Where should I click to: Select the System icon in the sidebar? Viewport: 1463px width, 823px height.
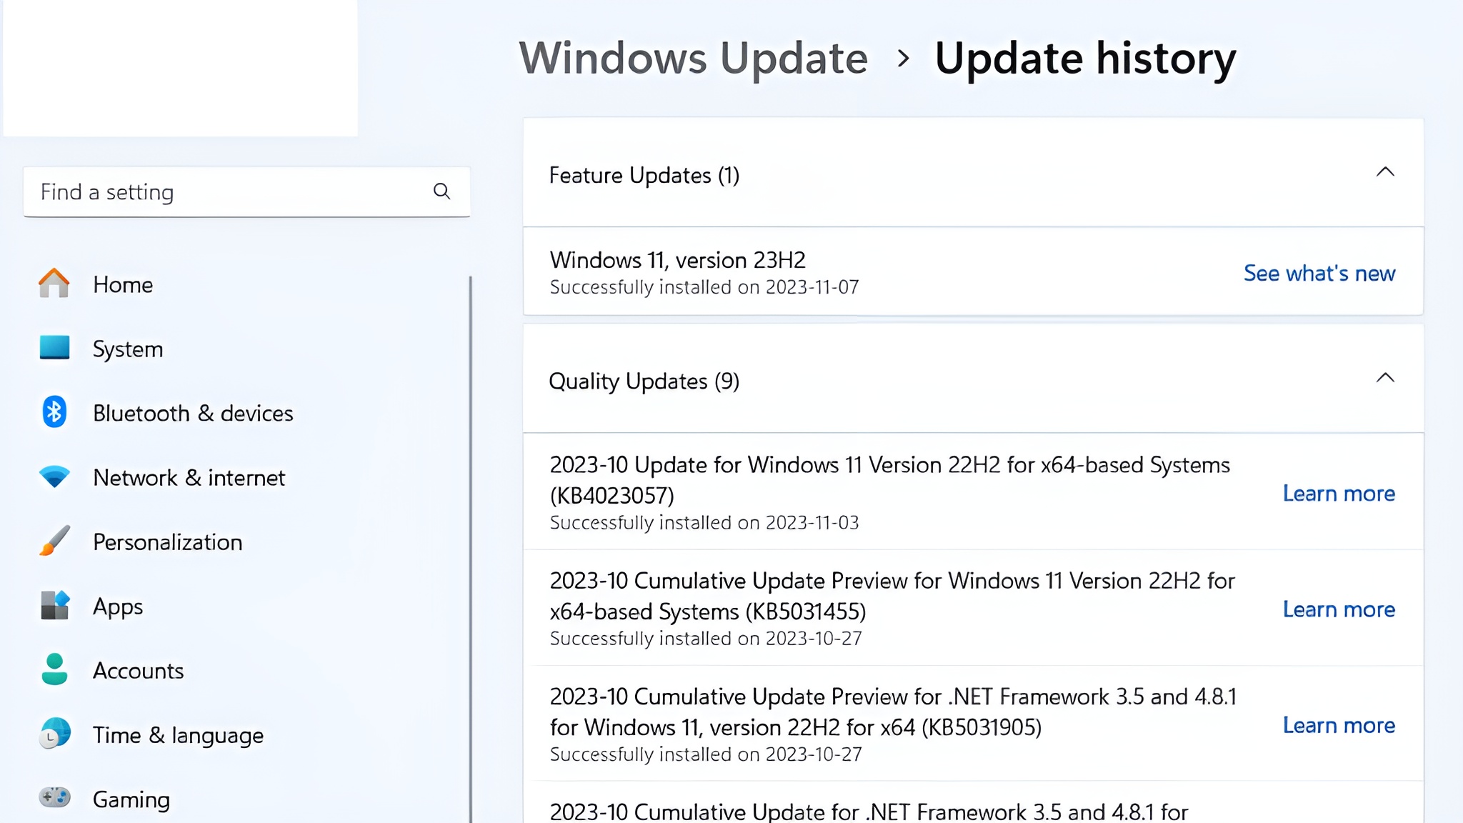[54, 349]
